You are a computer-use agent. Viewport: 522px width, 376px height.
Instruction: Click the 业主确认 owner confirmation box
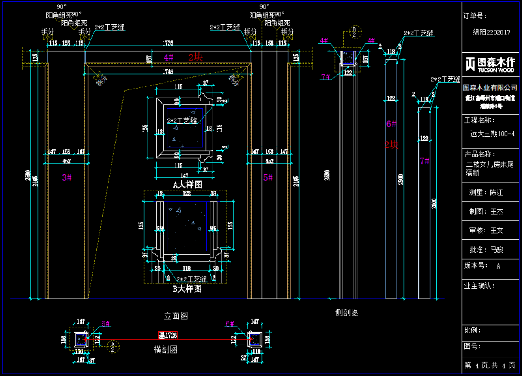[490, 301]
